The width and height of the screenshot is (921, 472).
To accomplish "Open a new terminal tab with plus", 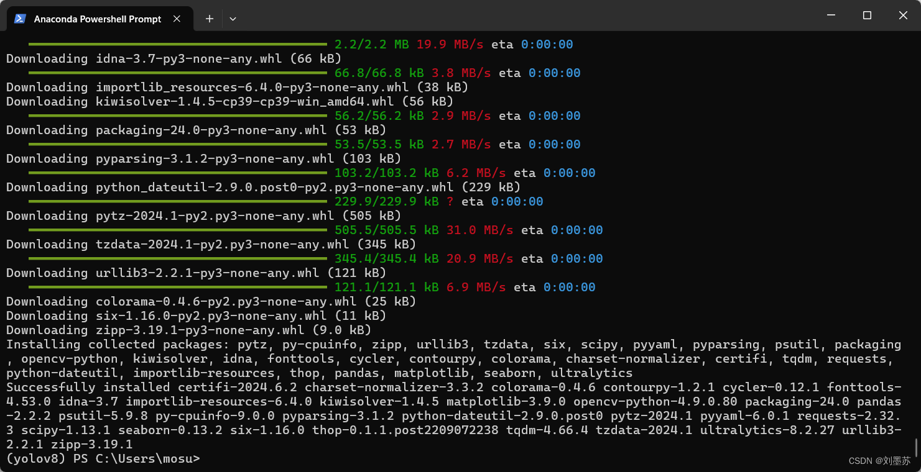I will (210, 19).
